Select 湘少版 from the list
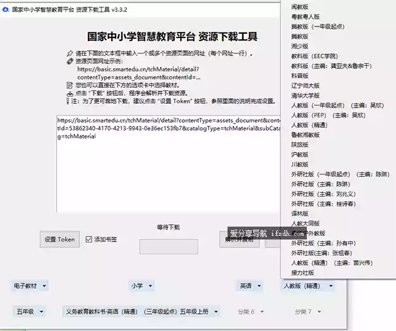Screen dimensions: 396x331 coord(300,46)
